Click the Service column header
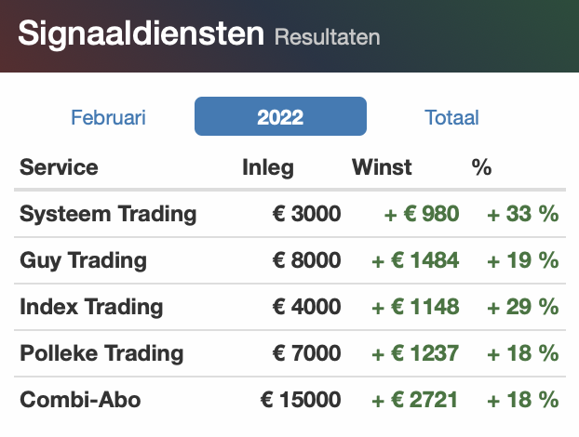Screen dimensions: 579x437 tap(59, 167)
